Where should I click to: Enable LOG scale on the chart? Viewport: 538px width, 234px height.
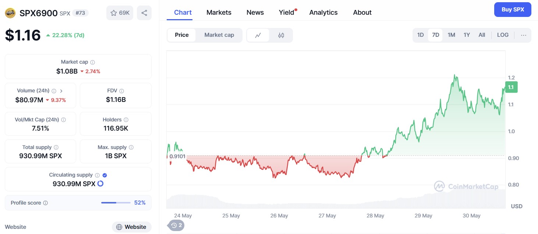(503, 35)
